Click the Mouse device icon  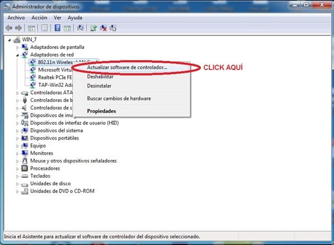[24, 160]
